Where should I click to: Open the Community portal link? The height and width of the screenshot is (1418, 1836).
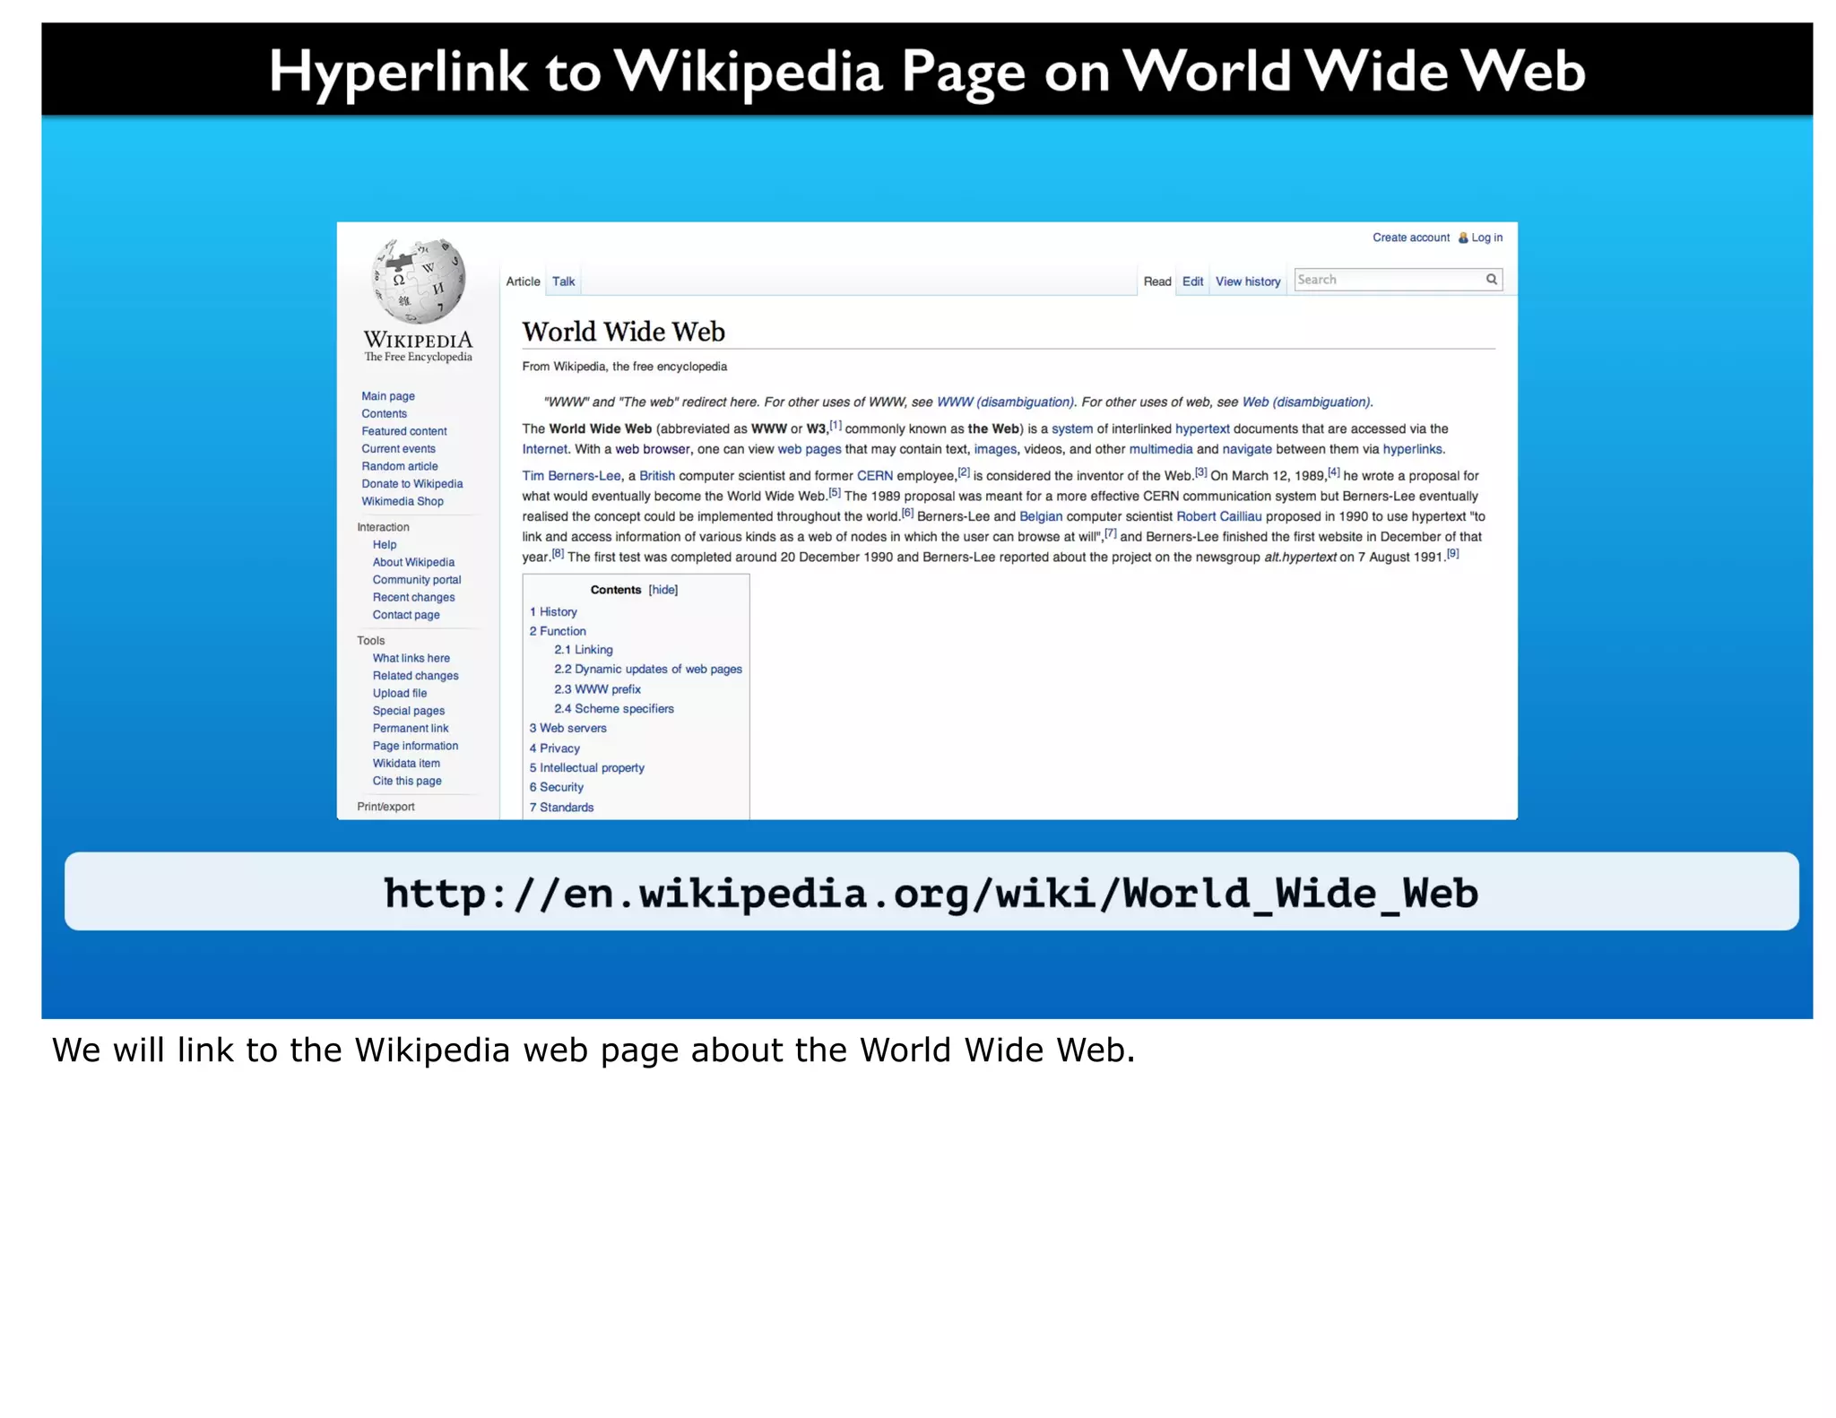pyautogui.click(x=417, y=580)
